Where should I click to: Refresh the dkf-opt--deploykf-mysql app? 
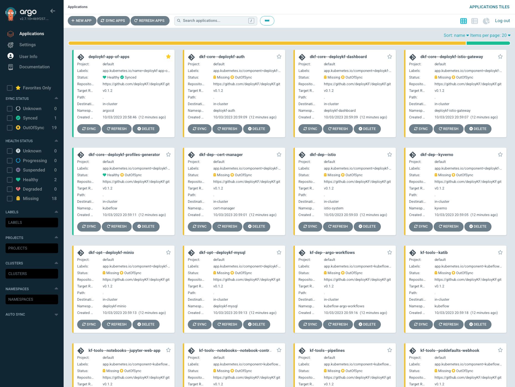[x=227, y=324]
